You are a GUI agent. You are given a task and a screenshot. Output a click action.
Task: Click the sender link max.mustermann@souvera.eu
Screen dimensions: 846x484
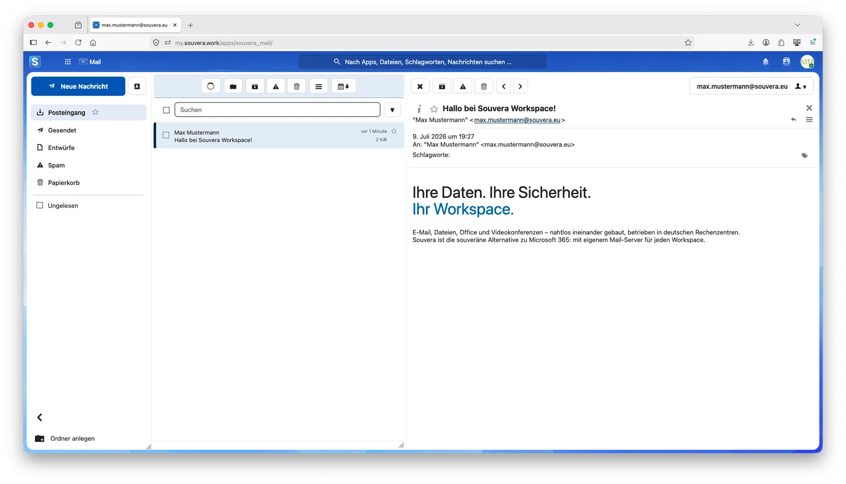click(x=517, y=120)
